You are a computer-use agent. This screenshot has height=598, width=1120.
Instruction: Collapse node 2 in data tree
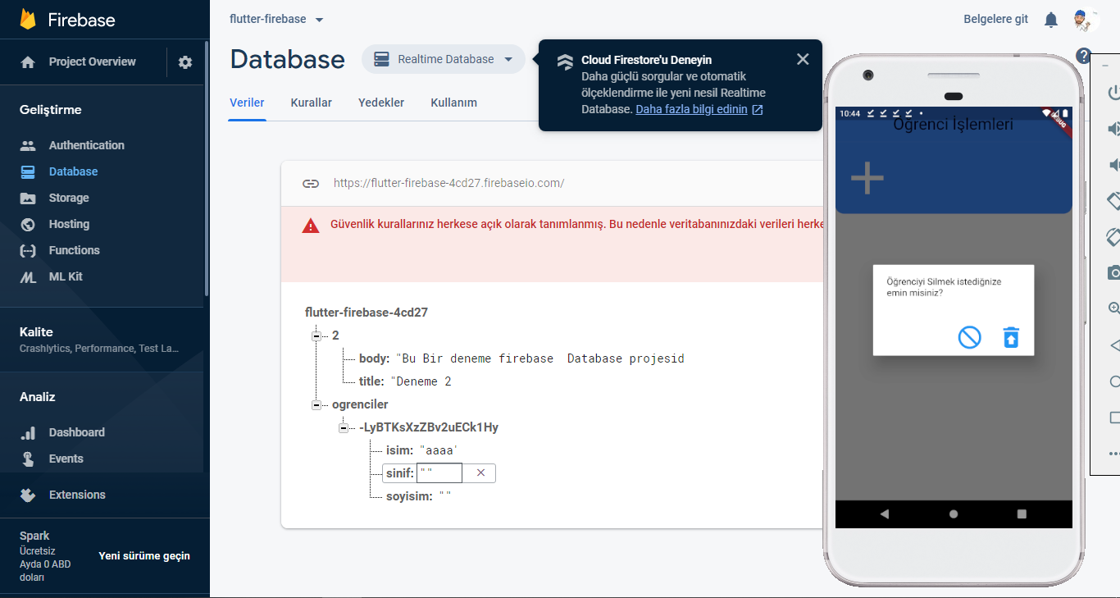coord(316,336)
